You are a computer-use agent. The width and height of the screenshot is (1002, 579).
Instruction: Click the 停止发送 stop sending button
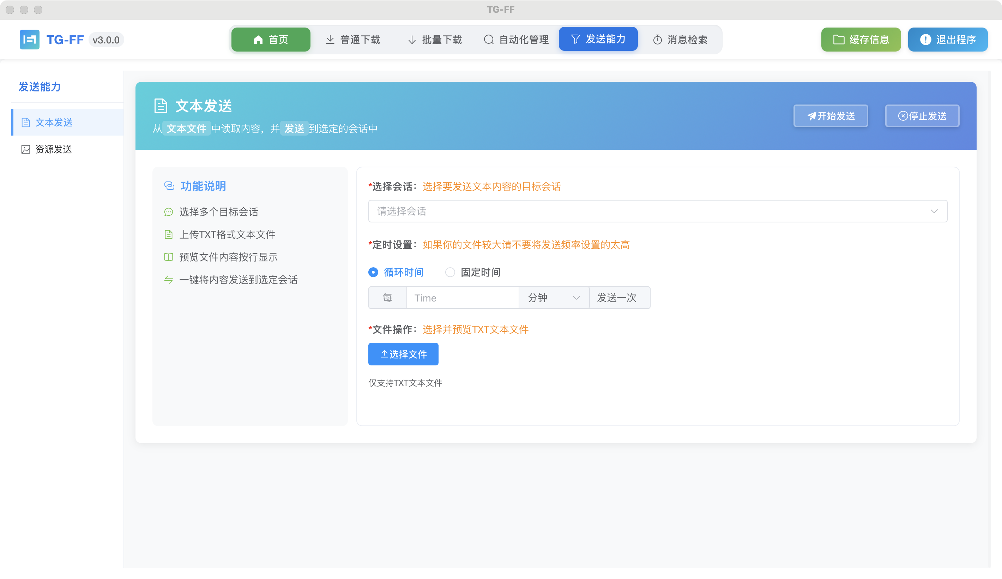coord(922,116)
